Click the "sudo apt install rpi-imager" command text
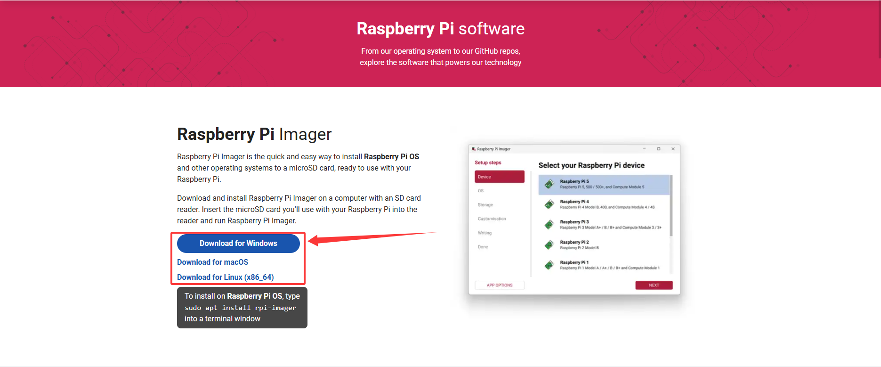 click(x=241, y=308)
